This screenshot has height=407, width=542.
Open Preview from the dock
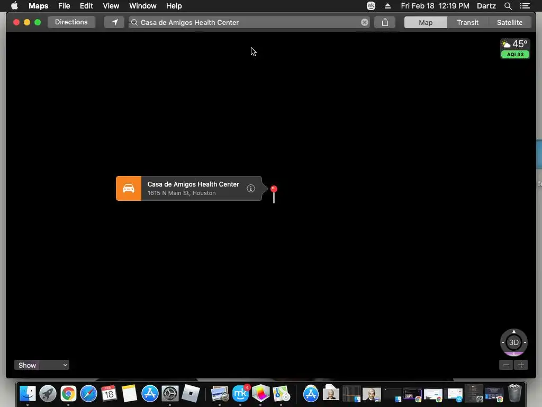pos(220,394)
